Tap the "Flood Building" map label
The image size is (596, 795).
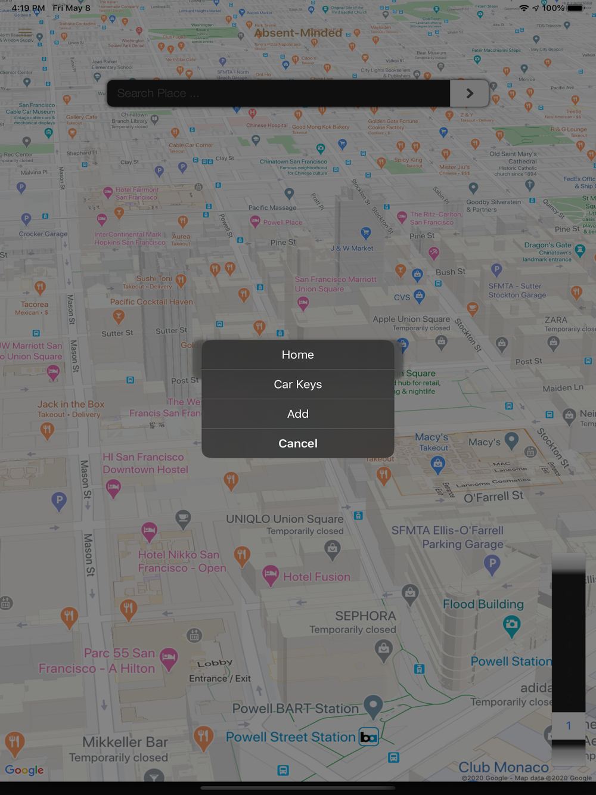click(x=483, y=604)
